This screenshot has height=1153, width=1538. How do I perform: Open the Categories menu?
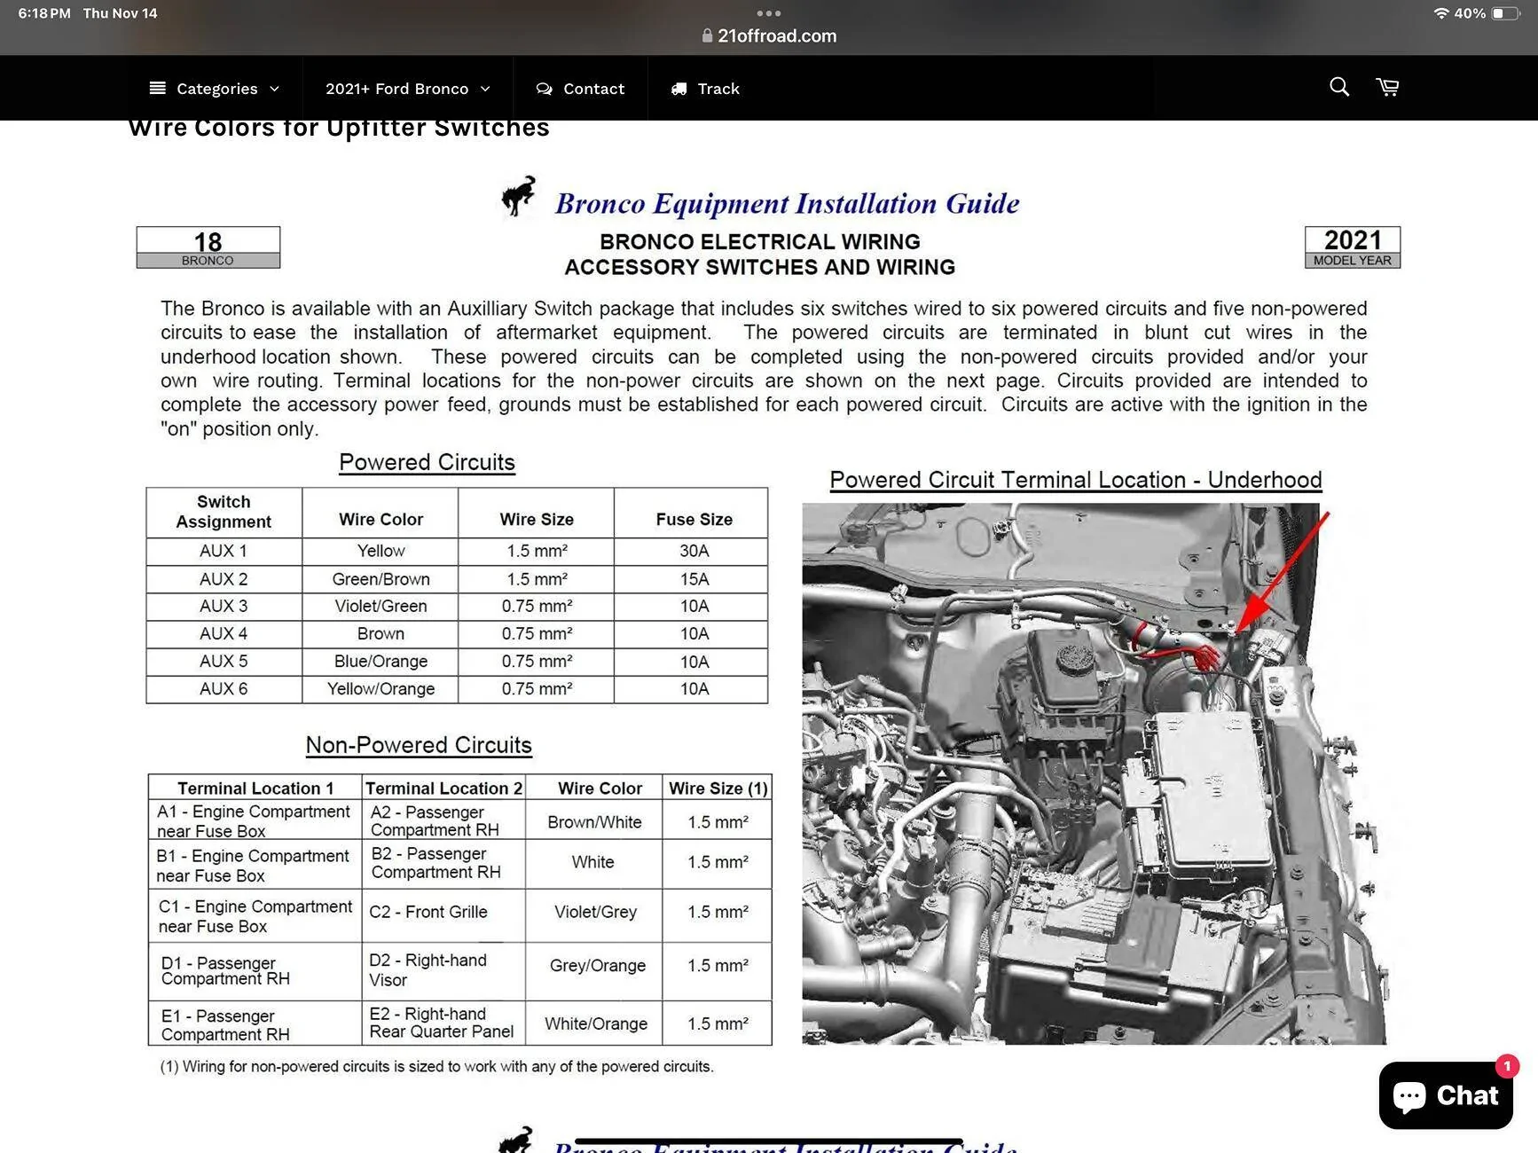[215, 89]
